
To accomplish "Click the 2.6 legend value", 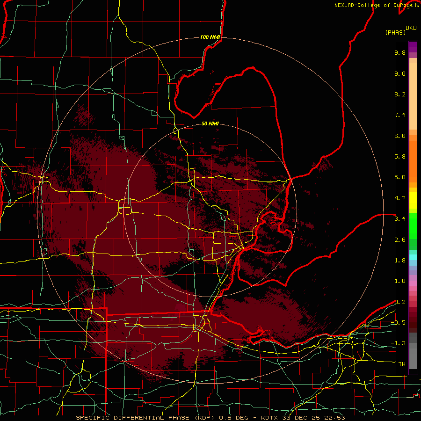I will click(x=400, y=240).
